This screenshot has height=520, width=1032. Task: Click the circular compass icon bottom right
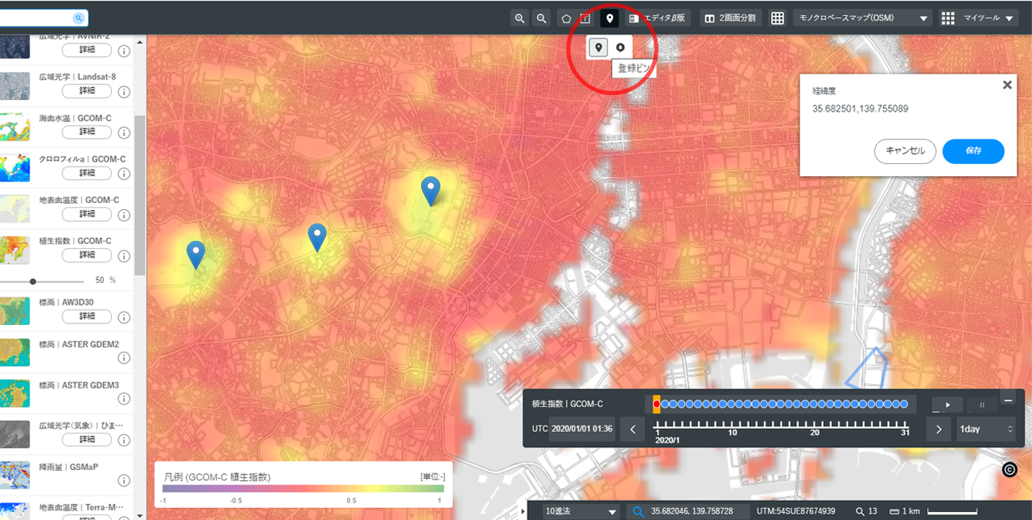tap(1010, 469)
